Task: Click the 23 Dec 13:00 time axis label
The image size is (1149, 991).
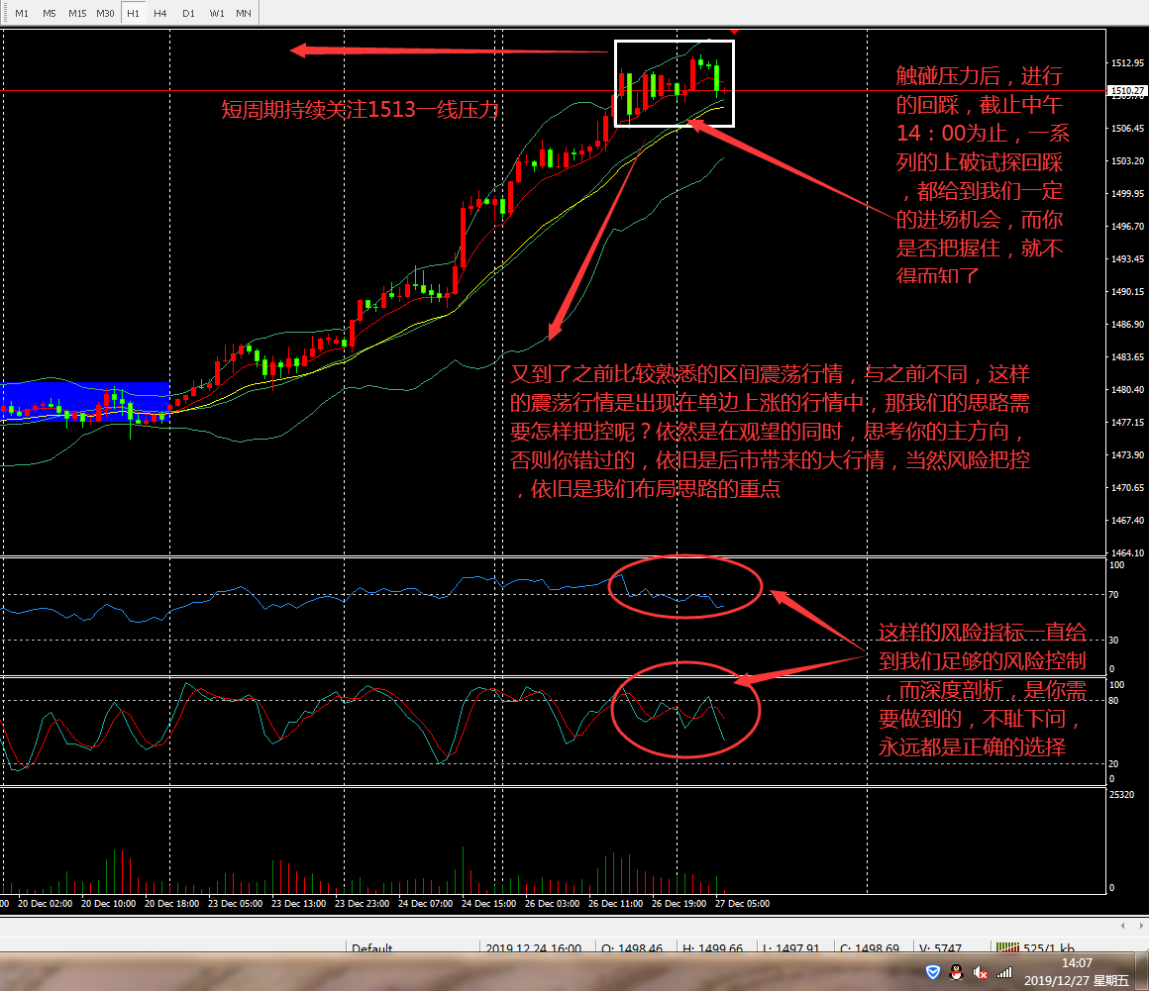Action: [x=298, y=903]
